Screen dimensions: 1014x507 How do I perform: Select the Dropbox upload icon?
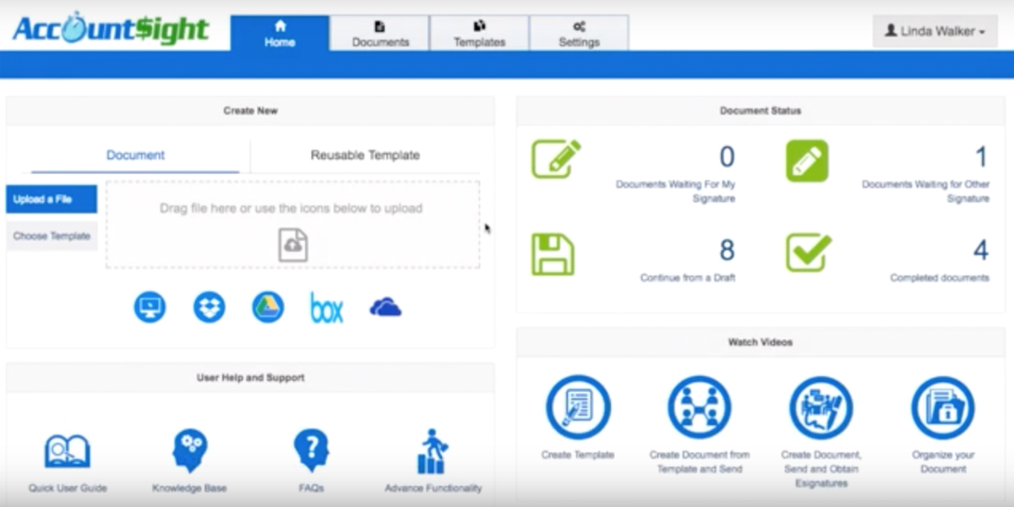[208, 307]
